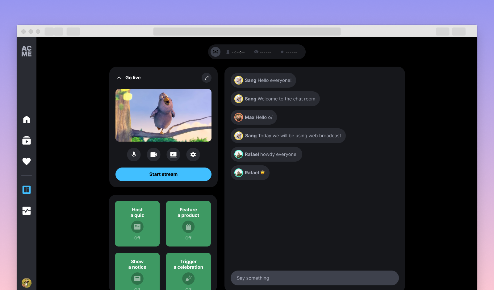Click Max's avatar in chat
The width and height of the screenshot is (494, 290).
click(x=239, y=117)
